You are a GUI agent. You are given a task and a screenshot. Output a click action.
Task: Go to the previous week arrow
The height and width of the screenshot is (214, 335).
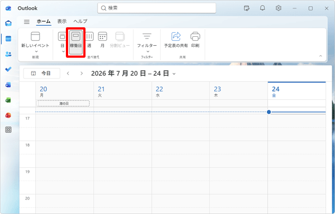(68, 74)
